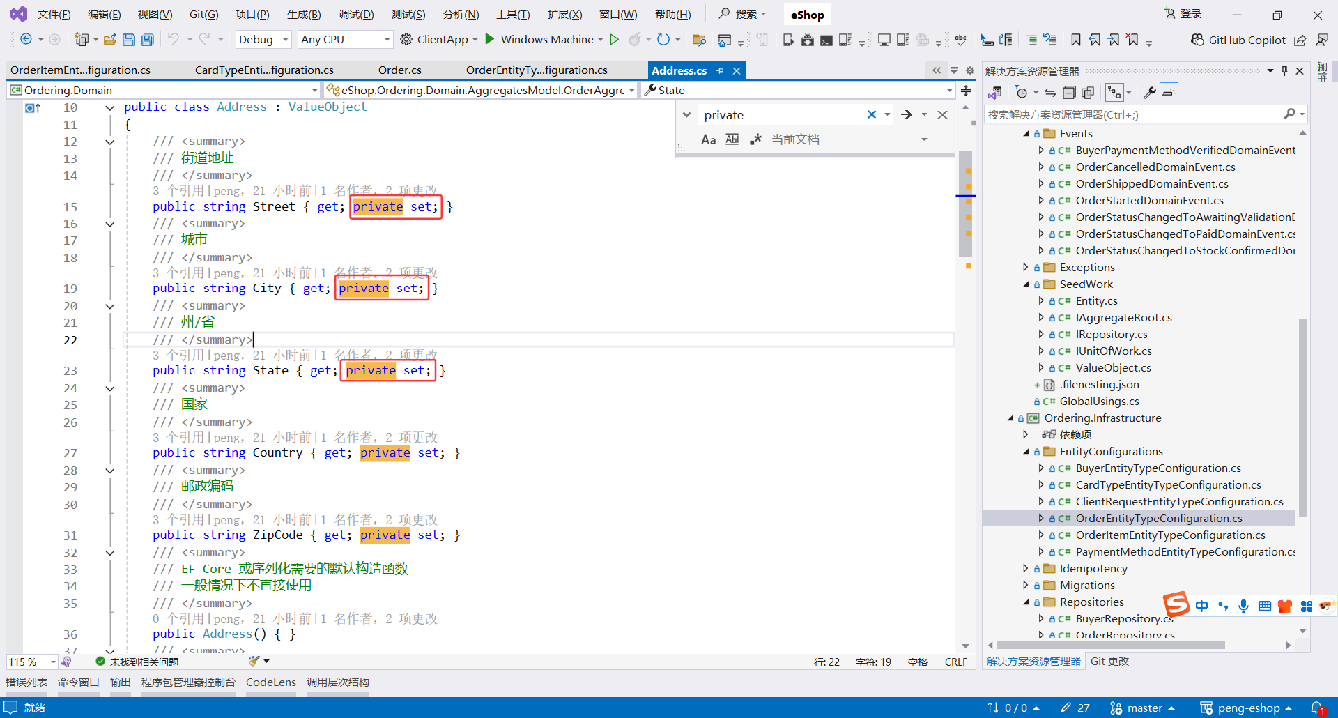
Task: Open a file using the open-folder toolbar icon
Action: [110, 40]
